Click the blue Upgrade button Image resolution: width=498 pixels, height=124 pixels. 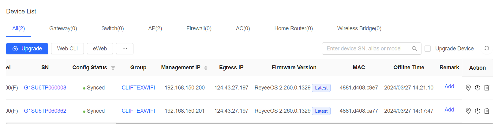(27, 49)
